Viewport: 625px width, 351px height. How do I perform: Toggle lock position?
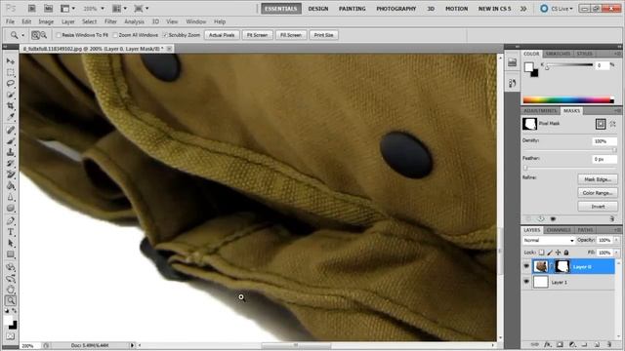558,253
